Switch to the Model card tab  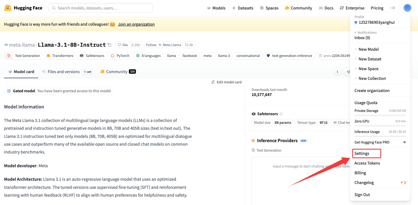click(x=21, y=72)
